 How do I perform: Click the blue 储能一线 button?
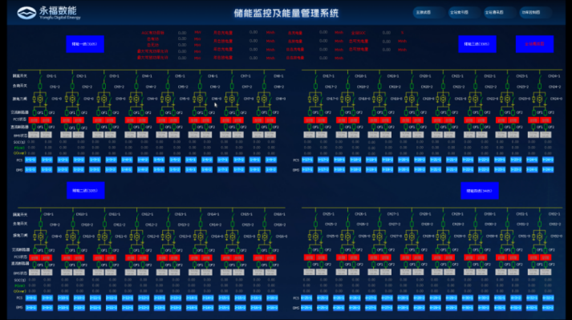pos(85,44)
